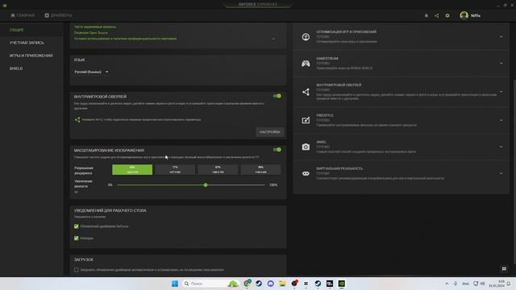Switch to the Драйверы tab
Image resolution: width=516 pixels, height=290 pixels.
click(58, 15)
